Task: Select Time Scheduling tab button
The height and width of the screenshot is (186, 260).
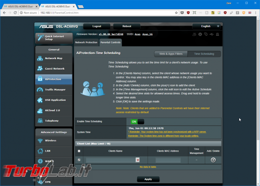Action: 204,54
